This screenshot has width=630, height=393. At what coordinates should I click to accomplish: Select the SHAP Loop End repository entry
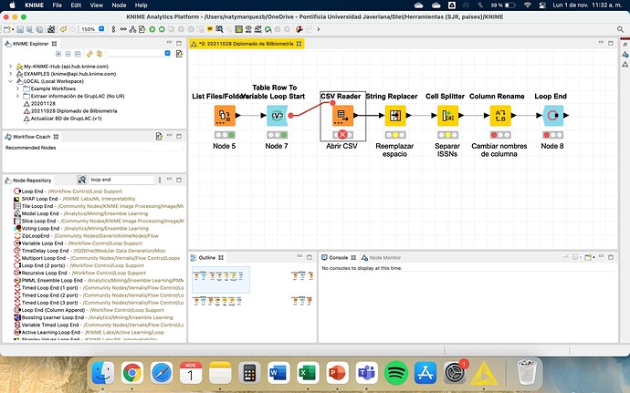click(x=75, y=199)
